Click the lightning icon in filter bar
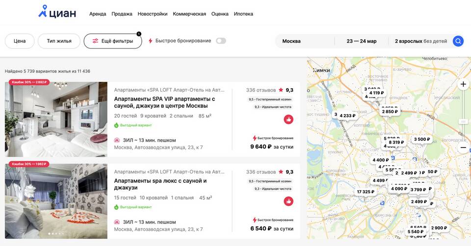 (x=151, y=41)
